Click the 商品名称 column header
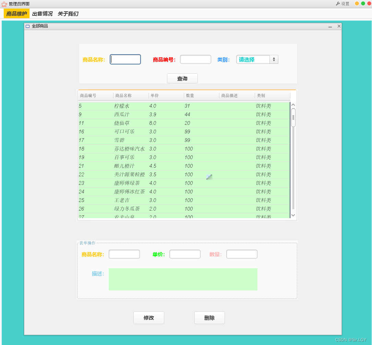The width and height of the screenshot is (372, 345). tap(131, 96)
